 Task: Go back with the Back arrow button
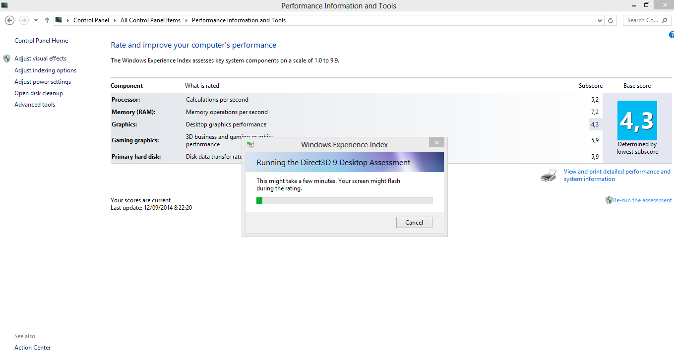(9, 20)
